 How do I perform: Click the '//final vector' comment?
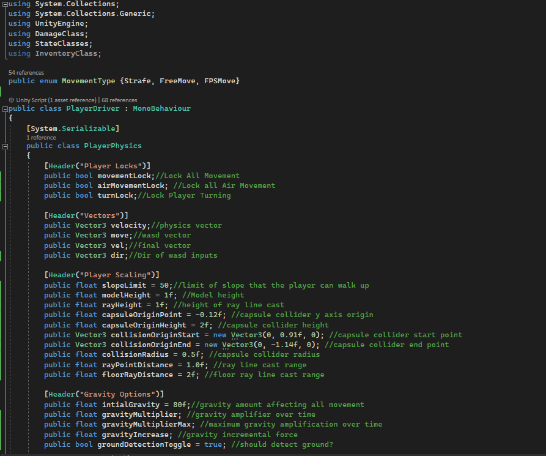coord(160,245)
